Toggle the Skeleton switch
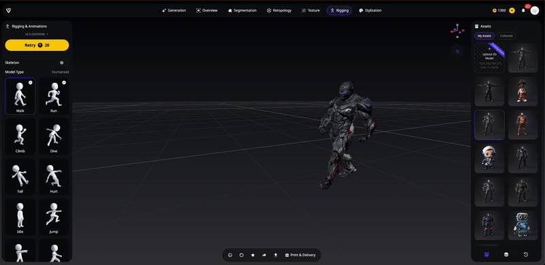 pyautogui.click(x=64, y=63)
